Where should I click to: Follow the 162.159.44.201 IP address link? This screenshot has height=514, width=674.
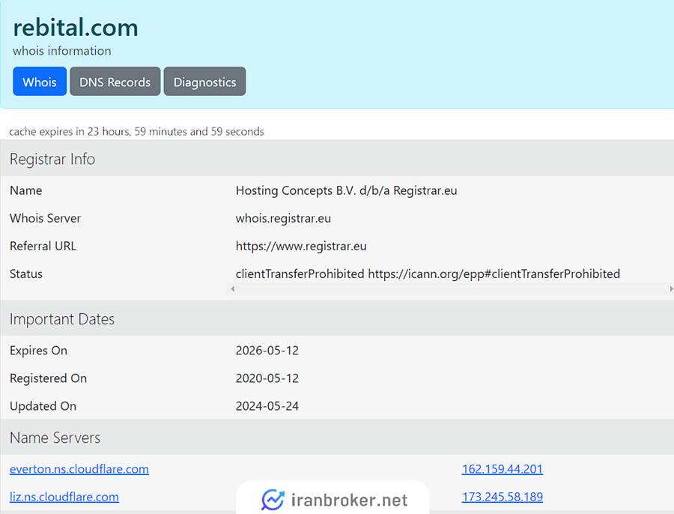[502, 469]
